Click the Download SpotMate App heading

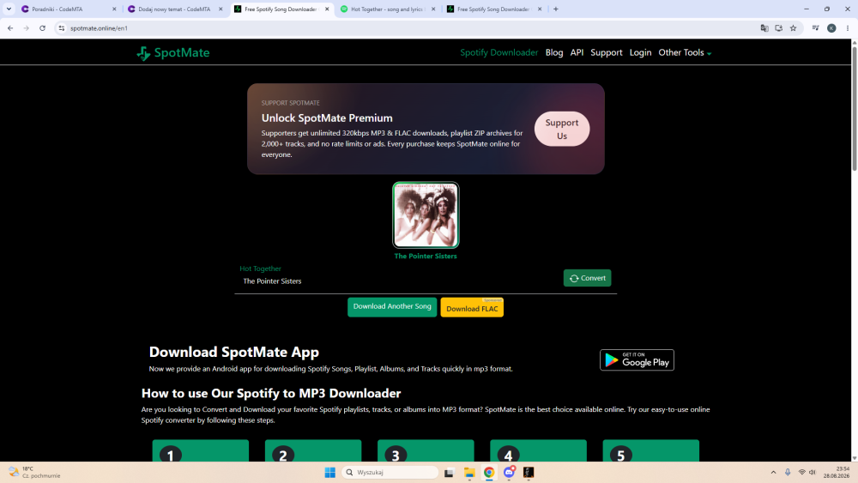point(233,353)
